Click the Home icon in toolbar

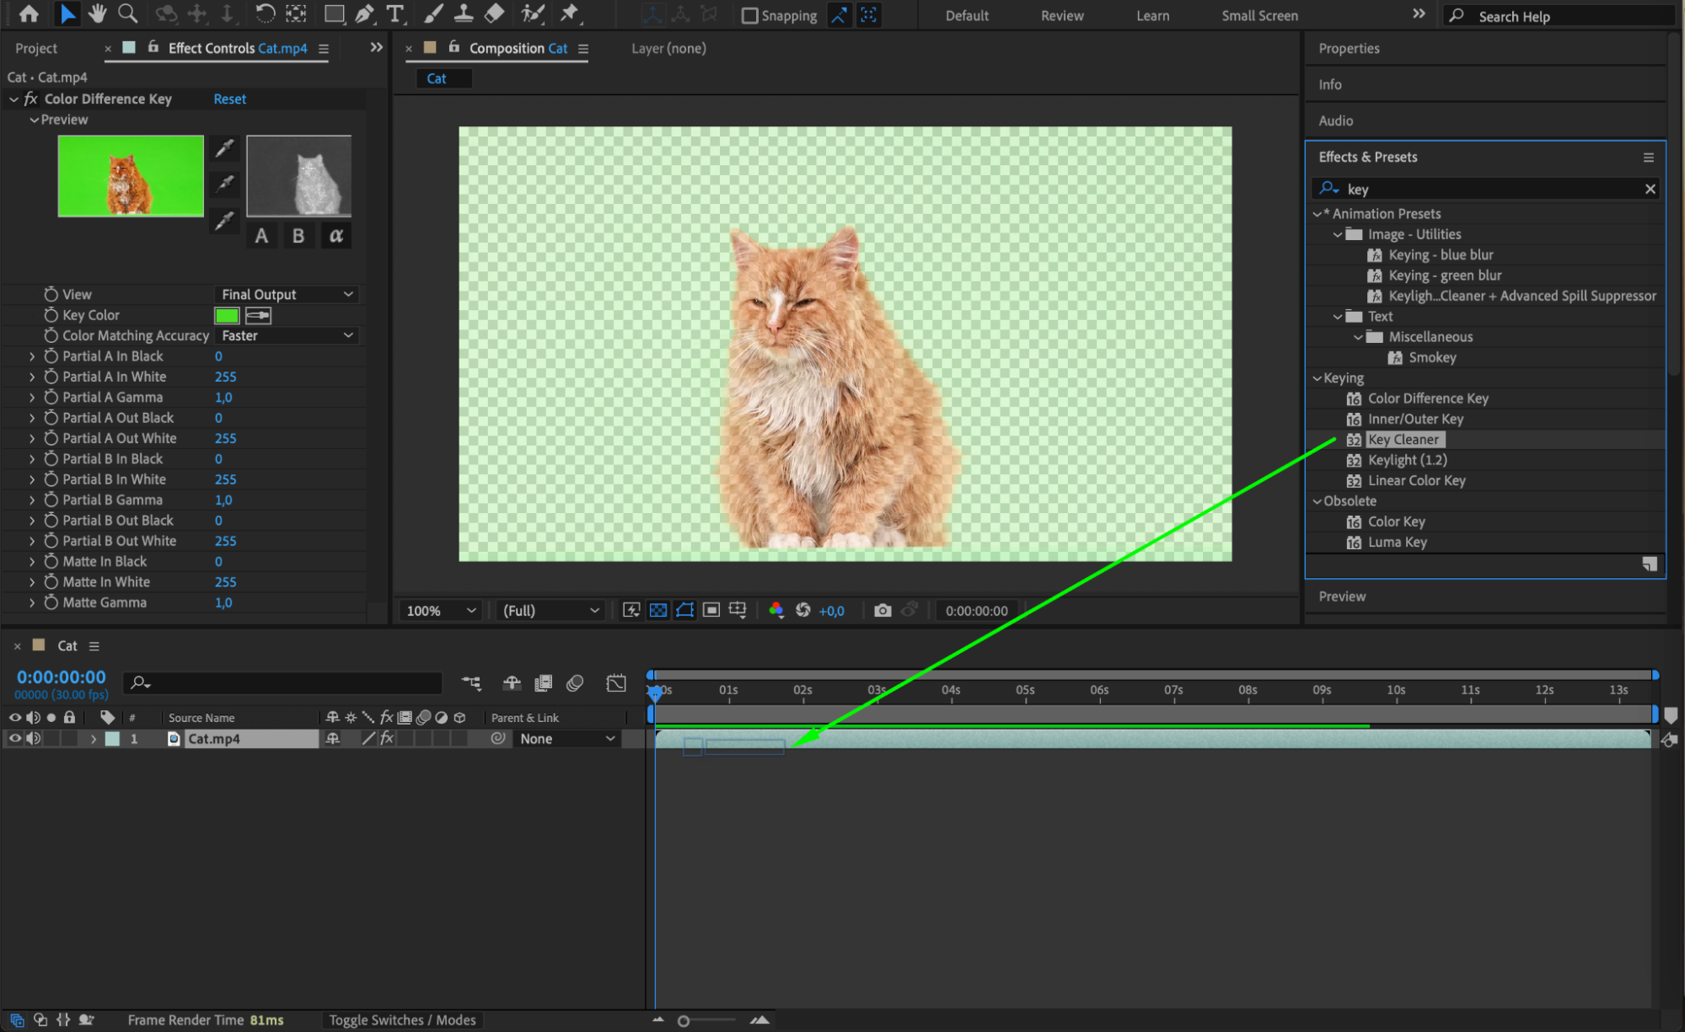[29, 13]
